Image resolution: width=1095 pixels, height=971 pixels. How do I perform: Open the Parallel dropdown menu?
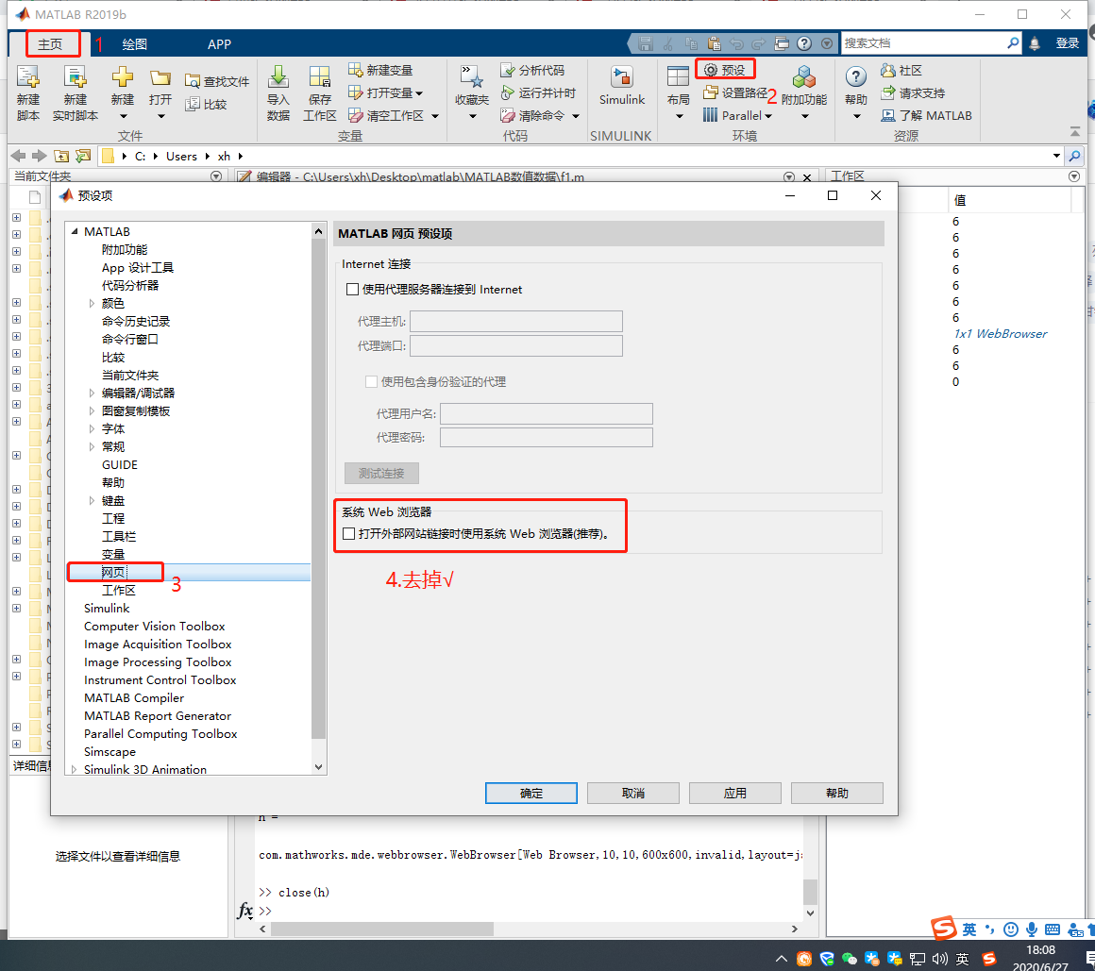click(x=738, y=115)
